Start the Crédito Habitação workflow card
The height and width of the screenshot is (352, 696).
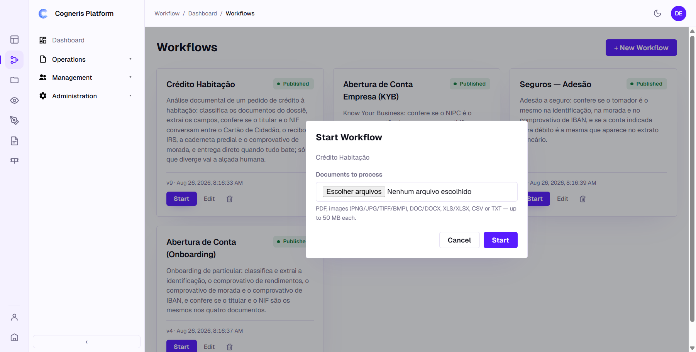coord(181,199)
